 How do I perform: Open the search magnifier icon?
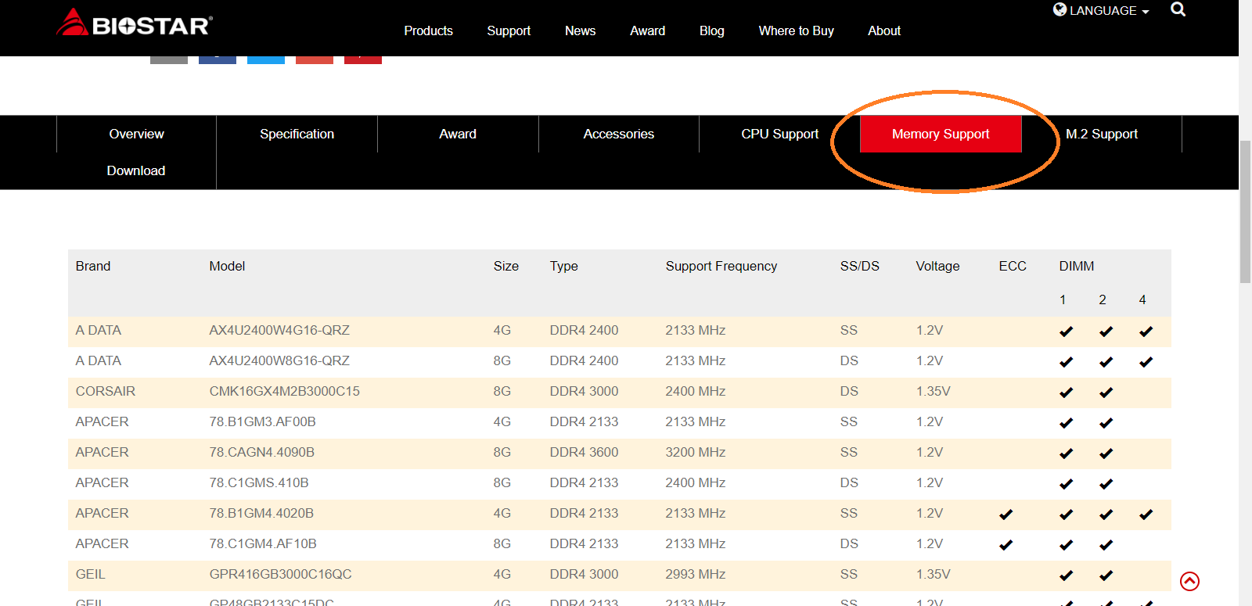pyautogui.click(x=1178, y=9)
